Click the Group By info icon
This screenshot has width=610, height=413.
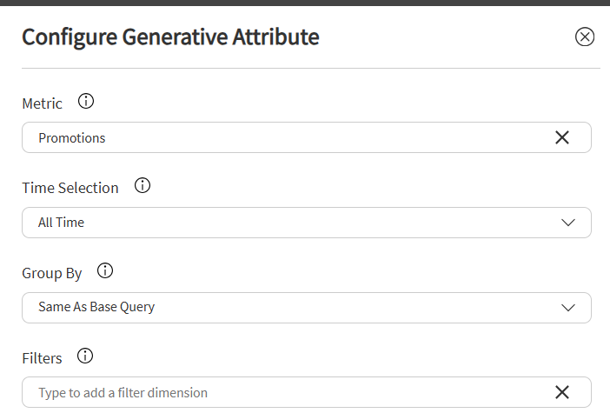(x=105, y=270)
